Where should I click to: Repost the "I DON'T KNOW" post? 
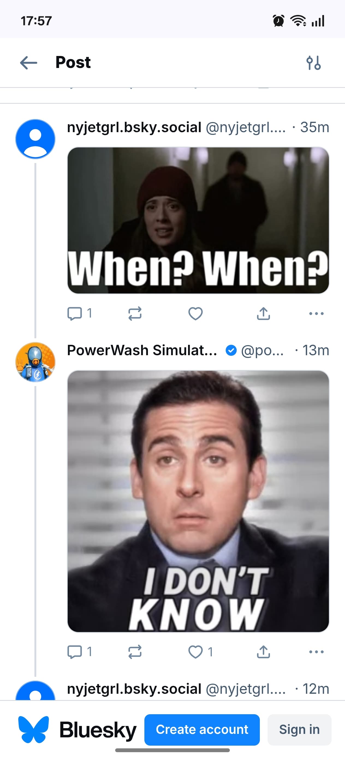(x=135, y=651)
